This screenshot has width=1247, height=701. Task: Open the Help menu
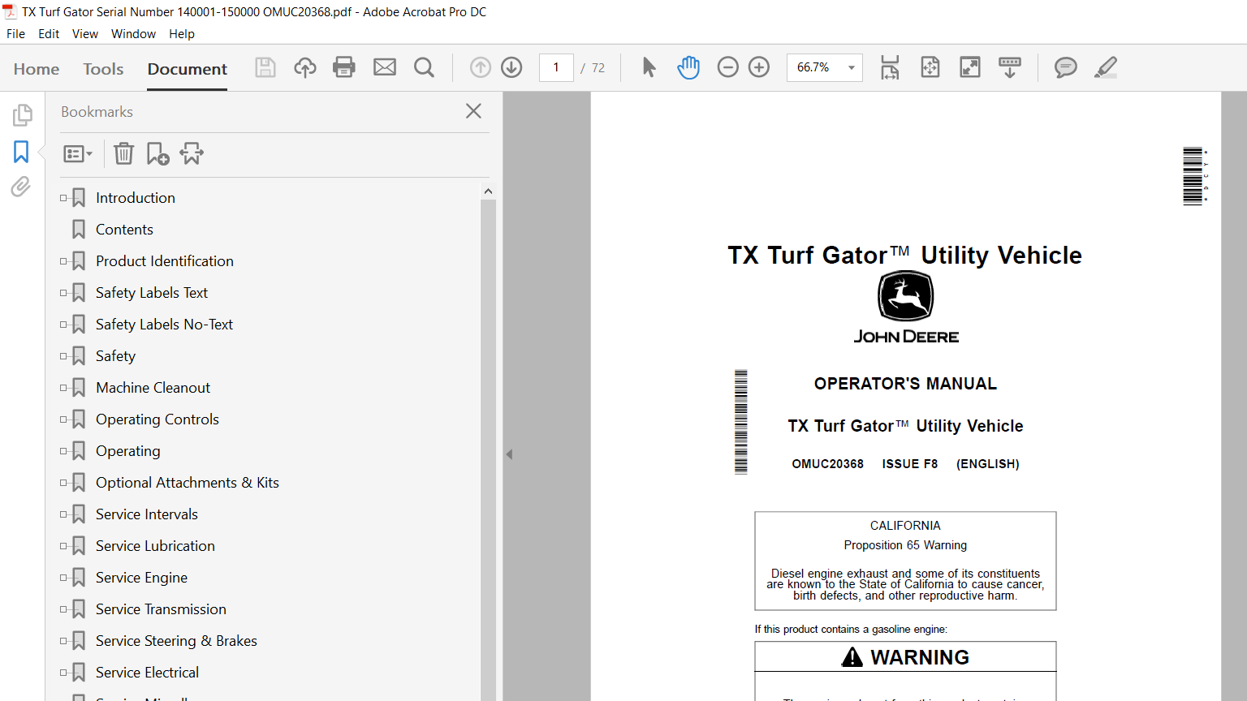point(182,34)
